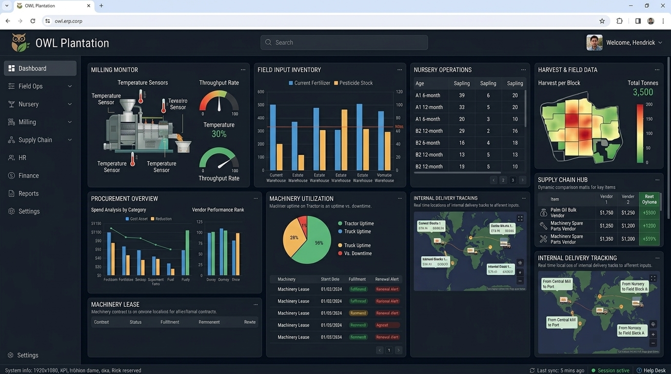Open the Harvest & Field Data ellipsis menu
This screenshot has height=374, width=671.
pyautogui.click(x=657, y=70)
